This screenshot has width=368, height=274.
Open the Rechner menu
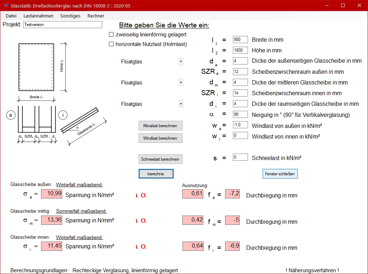[96, 16]
